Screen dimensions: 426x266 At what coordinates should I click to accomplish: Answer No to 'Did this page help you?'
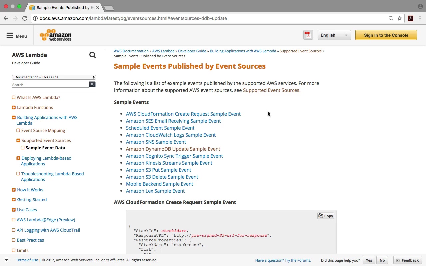382,260
